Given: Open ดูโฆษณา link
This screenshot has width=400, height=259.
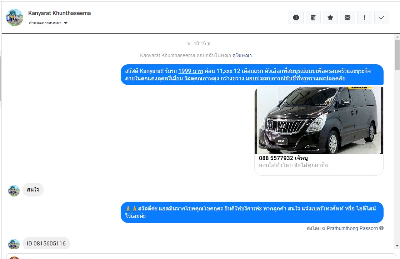Looking at the screenshot, I should click(242, 55).
